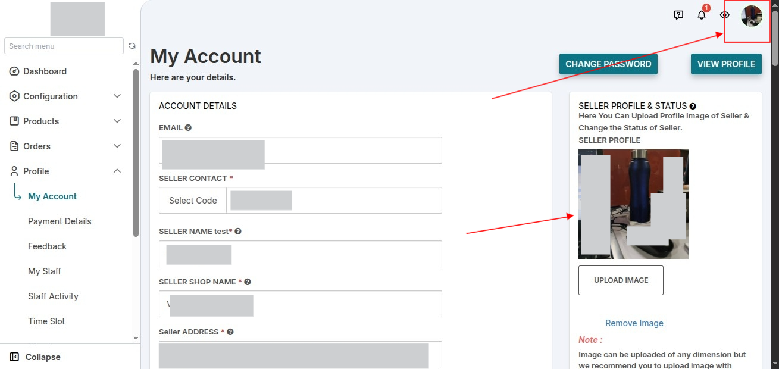Screen dimensions: 779x369
Task: Refresh the menu using the reload icon
Action: [x=132, y=46]
